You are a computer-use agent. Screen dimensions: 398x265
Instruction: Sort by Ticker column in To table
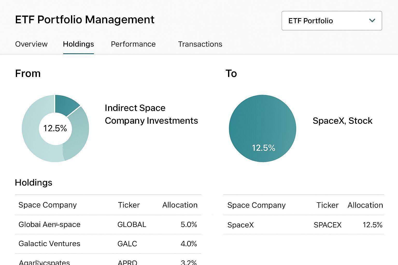(x=327, y=205)
